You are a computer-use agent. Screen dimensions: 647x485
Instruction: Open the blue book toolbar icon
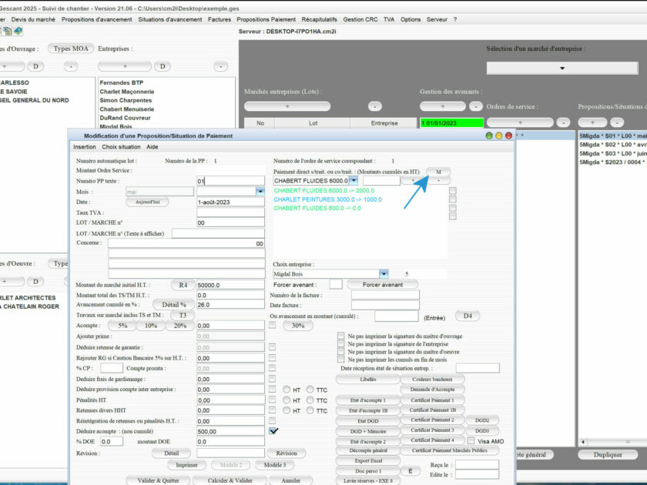tap(18, 31)
